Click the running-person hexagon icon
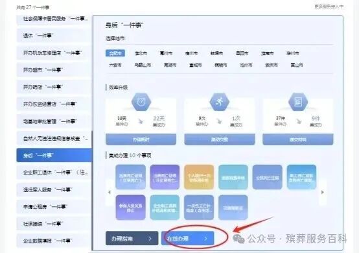 pyautogui.click(x=219, y=101)
